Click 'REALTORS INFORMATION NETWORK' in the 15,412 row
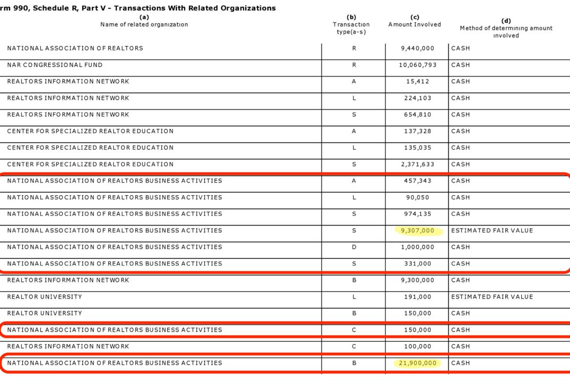The image size is (570, 382). (x=68, y=81)
